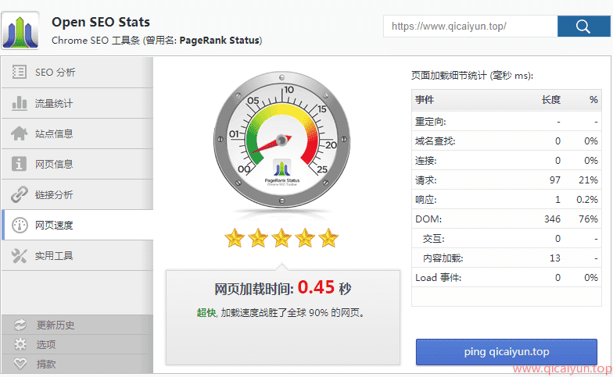Click the 更新历史 refresh icon
Screen dimensions: 613x377
[x=20, y=325]
